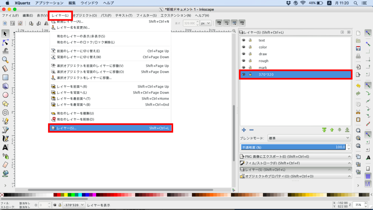Select the Spray tool

(x=5, y=156)
